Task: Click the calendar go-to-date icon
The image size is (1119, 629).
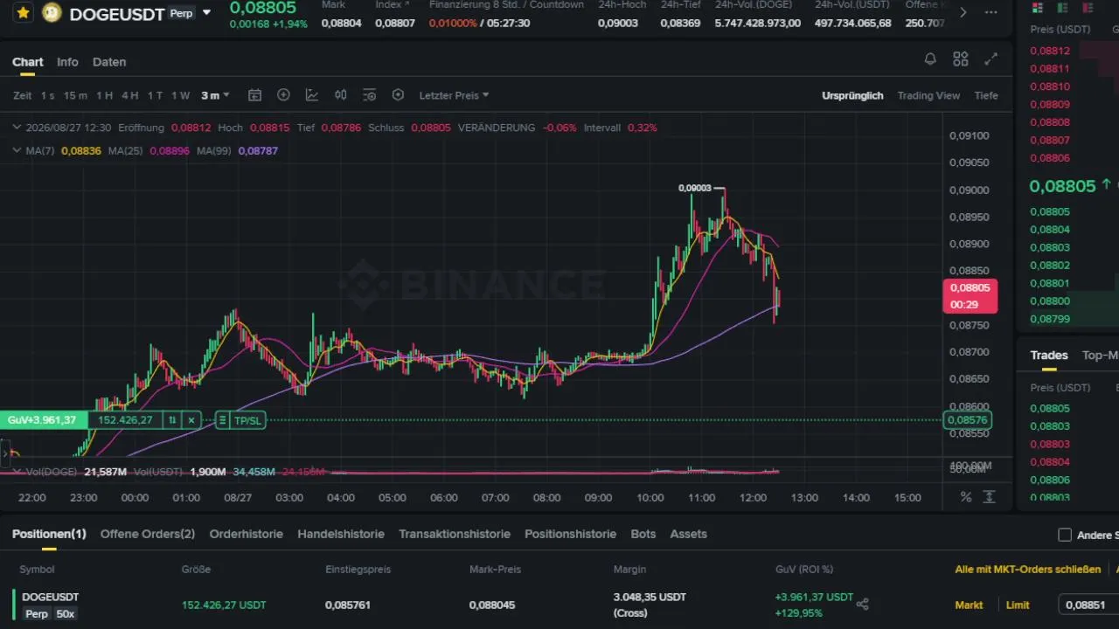Action: 254,95
